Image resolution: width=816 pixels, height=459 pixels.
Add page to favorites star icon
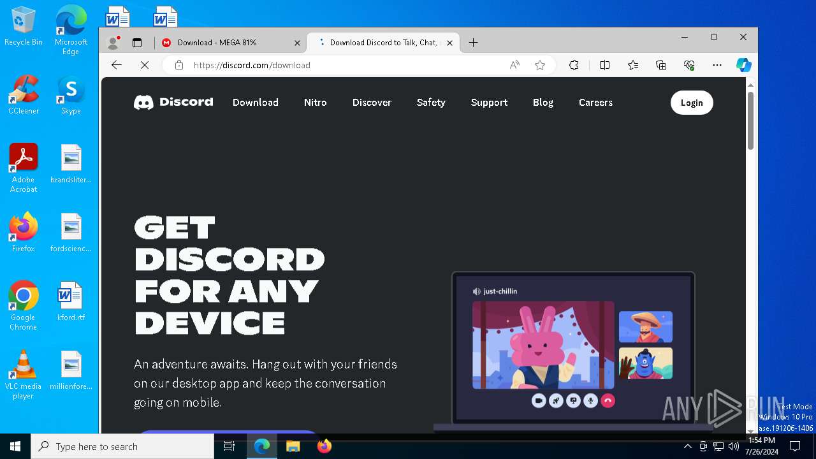pyautogui.click(x=540, y=65)
